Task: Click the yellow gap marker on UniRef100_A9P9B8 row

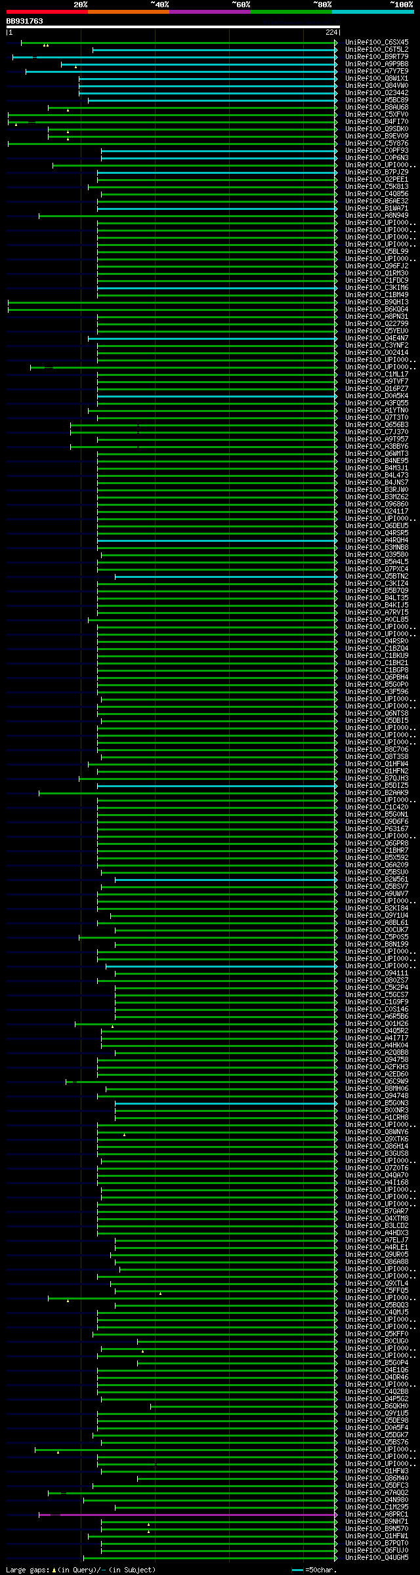Action: [x=75, y=67]
